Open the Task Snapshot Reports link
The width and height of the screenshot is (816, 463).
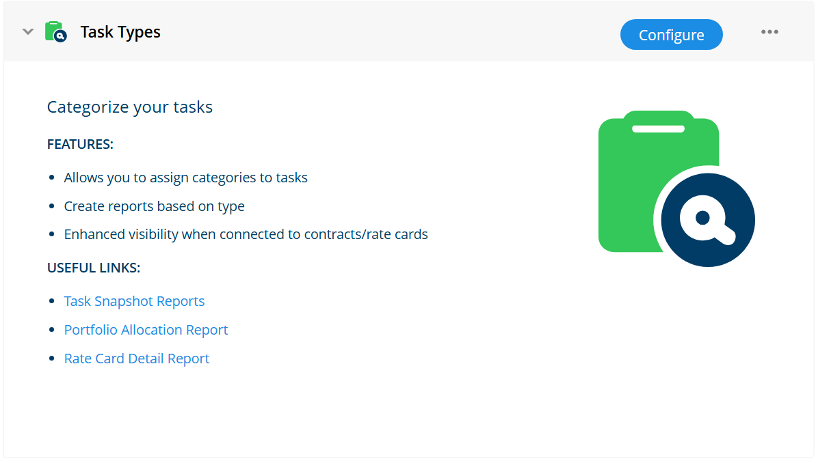134,301
